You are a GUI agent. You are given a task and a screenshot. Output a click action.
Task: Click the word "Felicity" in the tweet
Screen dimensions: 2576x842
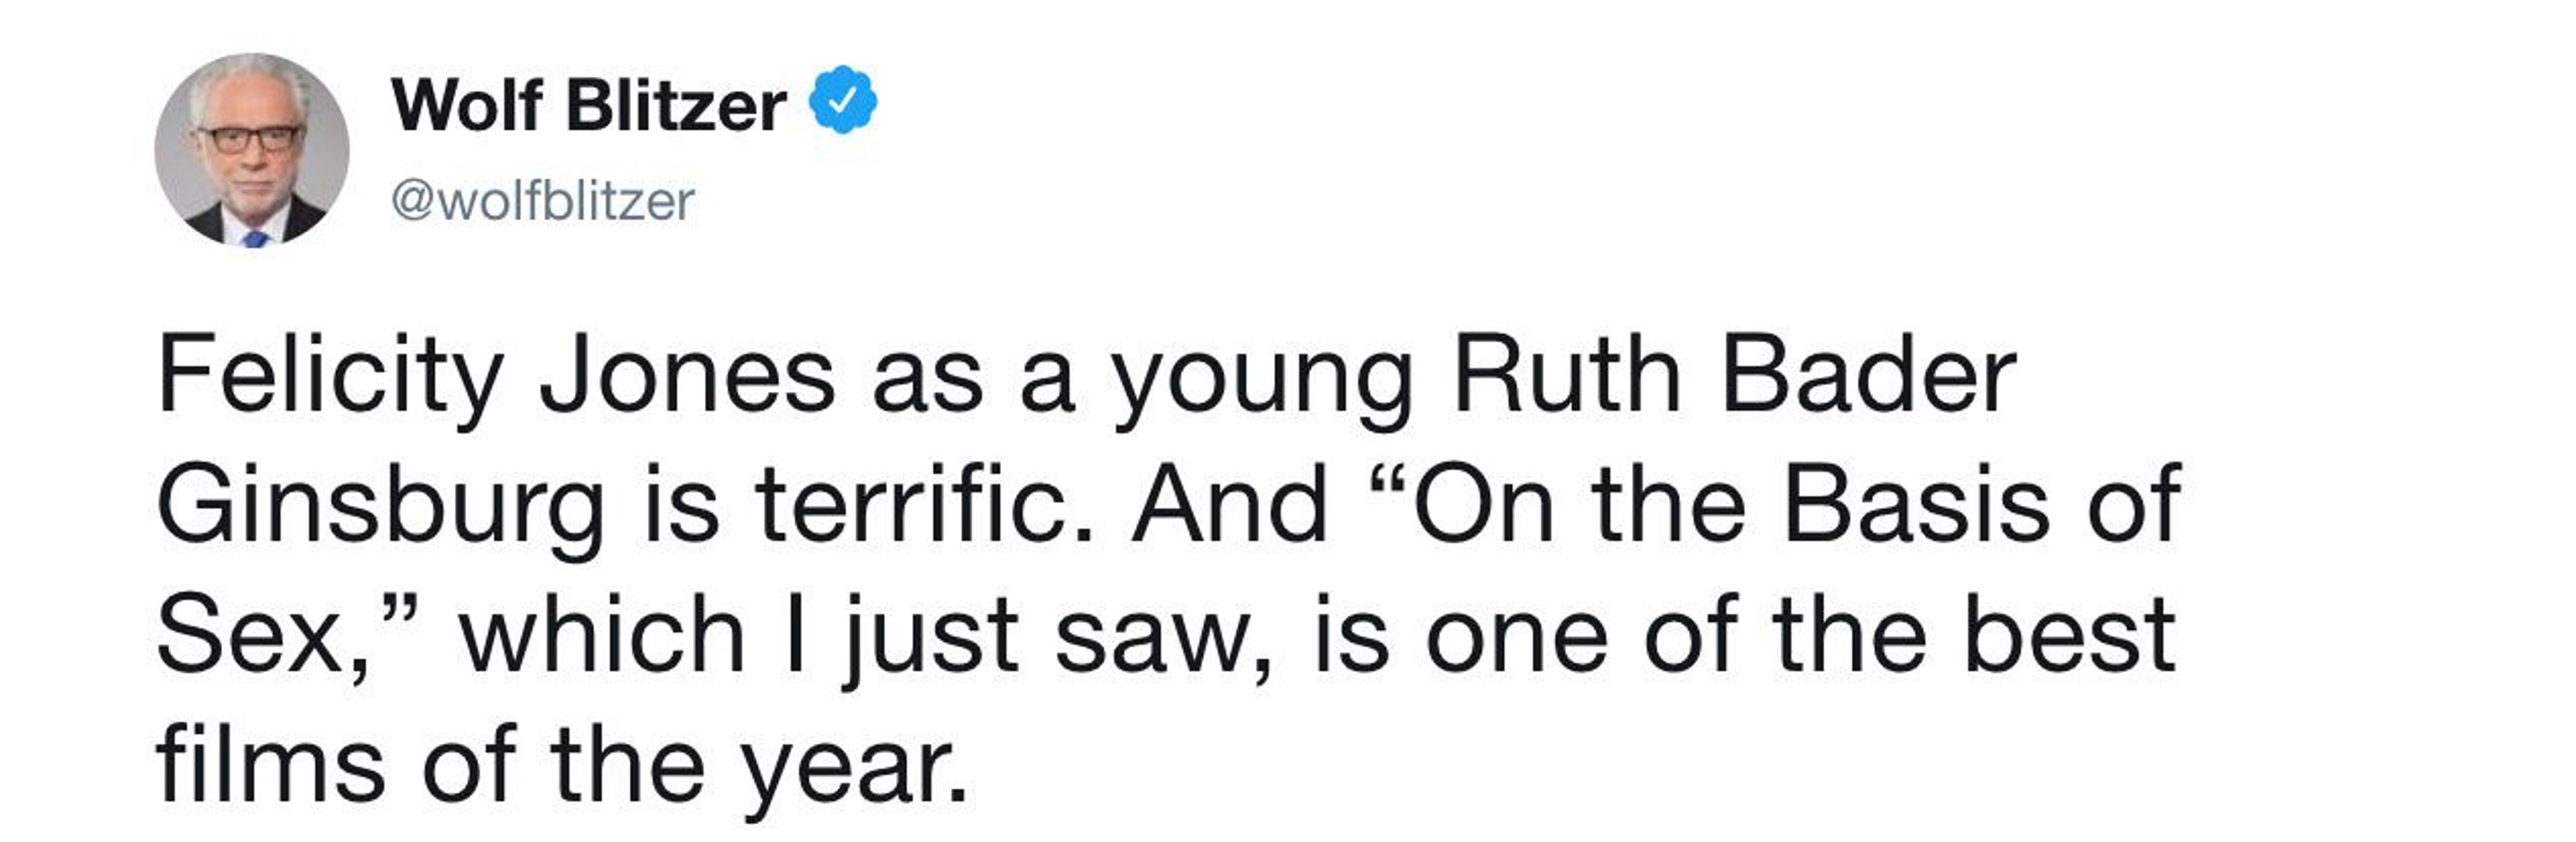tap(330, 379)
